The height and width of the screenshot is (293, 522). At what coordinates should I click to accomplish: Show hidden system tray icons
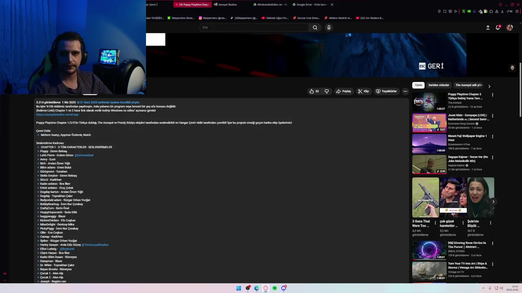(483, 288)
